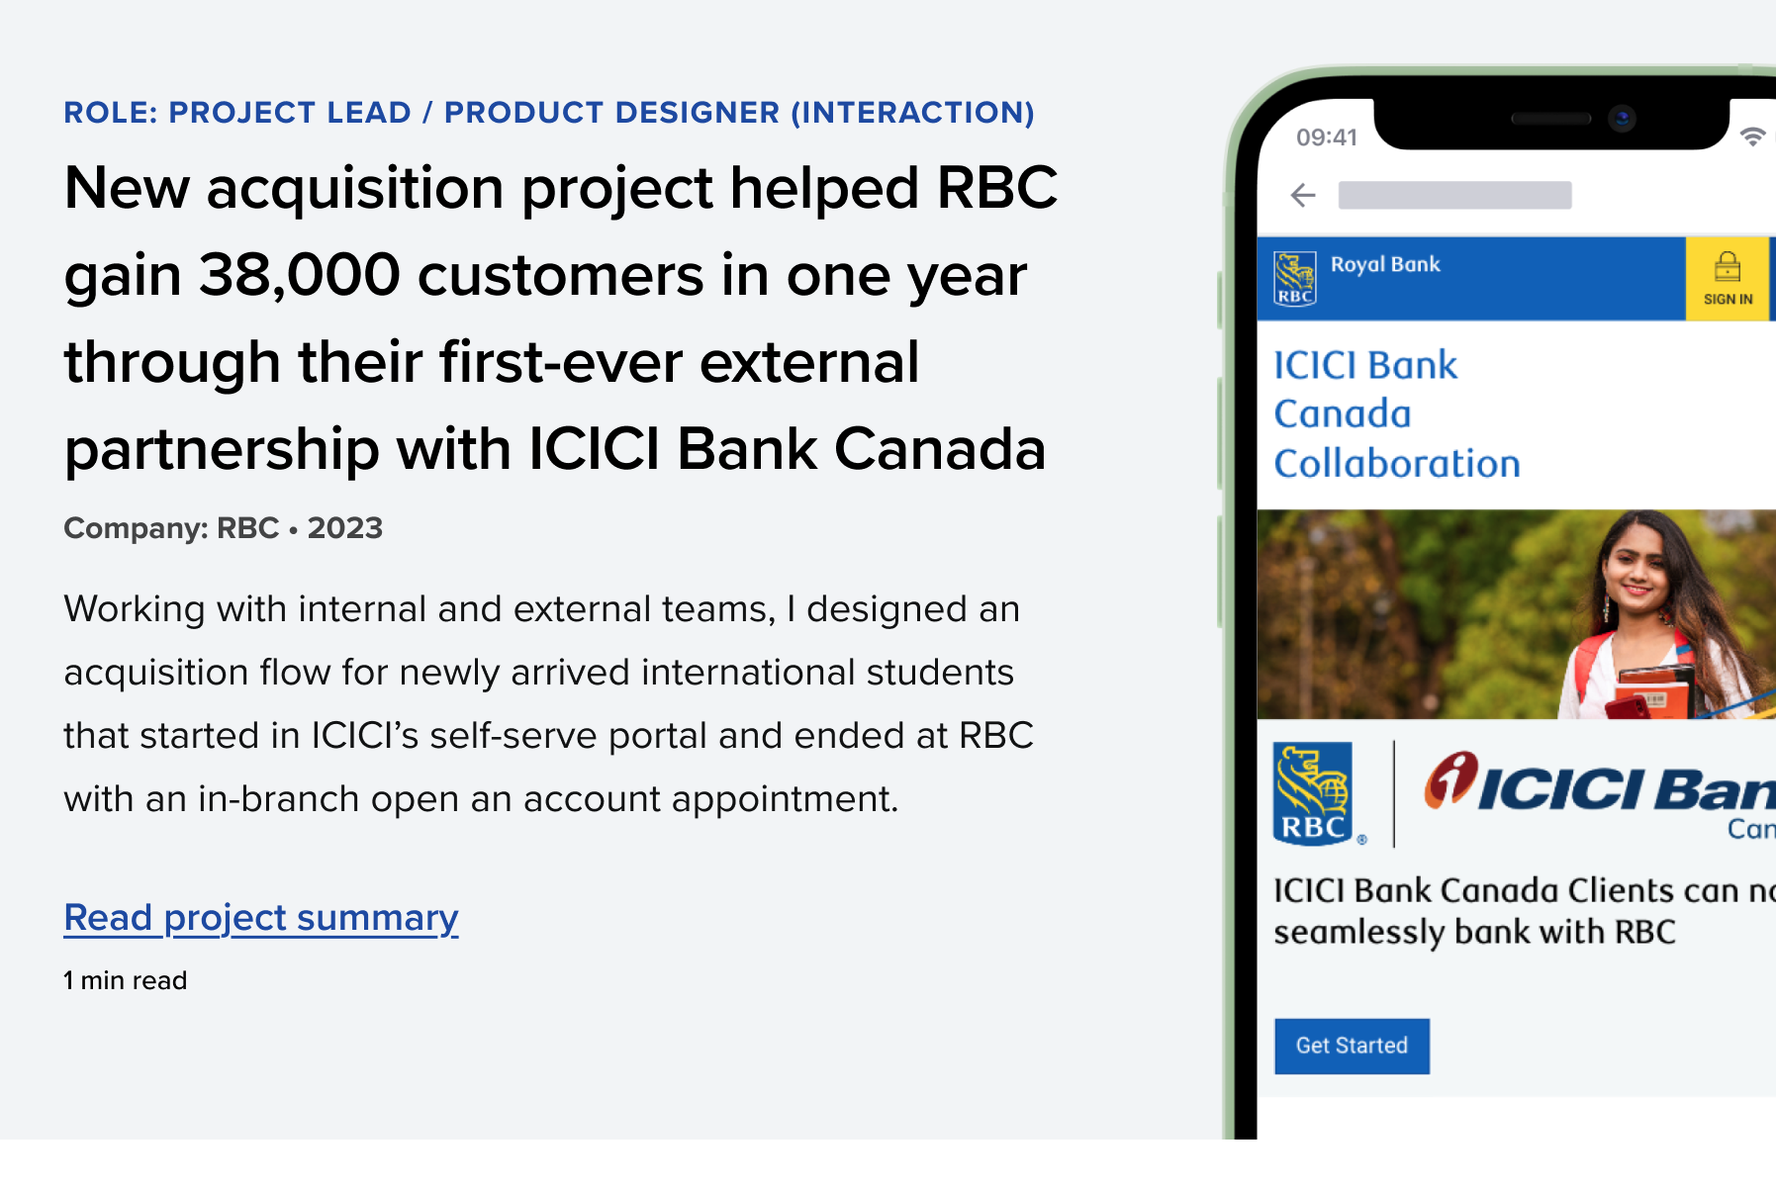The width and height of the screenshot is (1776, 1187).
Task: Click the Get Started button
Action: [x=1352, y=1046]
